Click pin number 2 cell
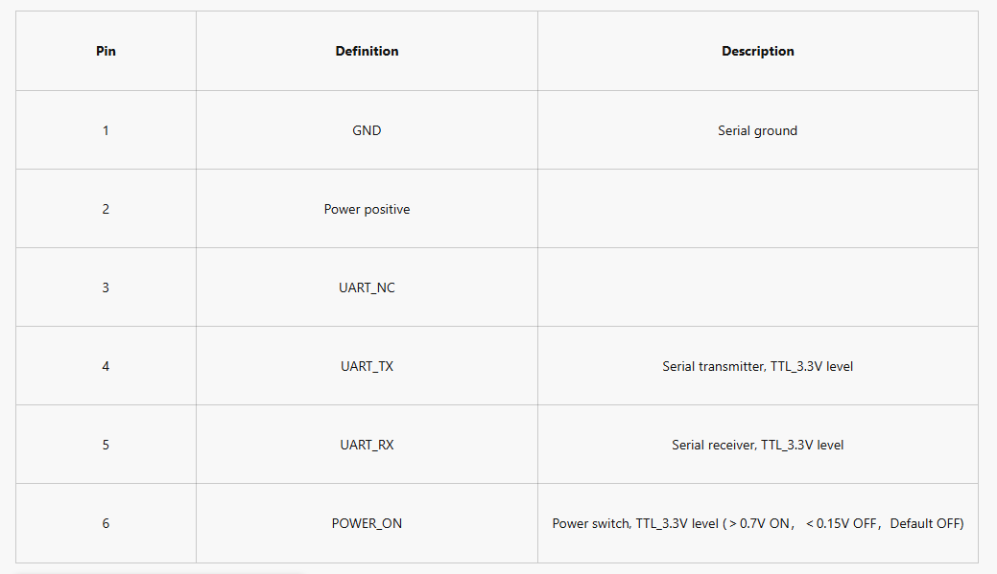The height and width of the screenshot is (574, 997). click(x=106, y=209)
